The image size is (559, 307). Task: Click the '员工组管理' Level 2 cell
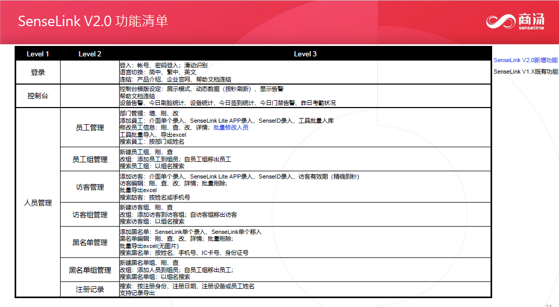(x=90, y=159)
